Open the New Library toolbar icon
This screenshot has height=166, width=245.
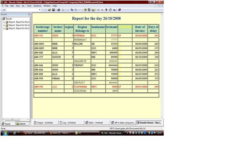(85, 10)
